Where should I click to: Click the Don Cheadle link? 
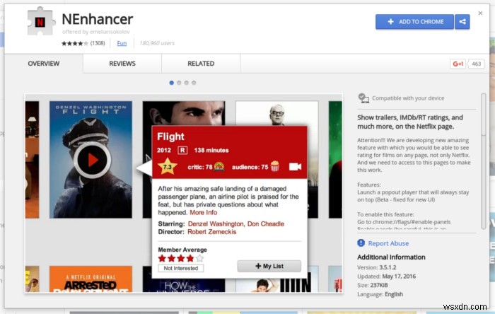click(x=265, y=223)
